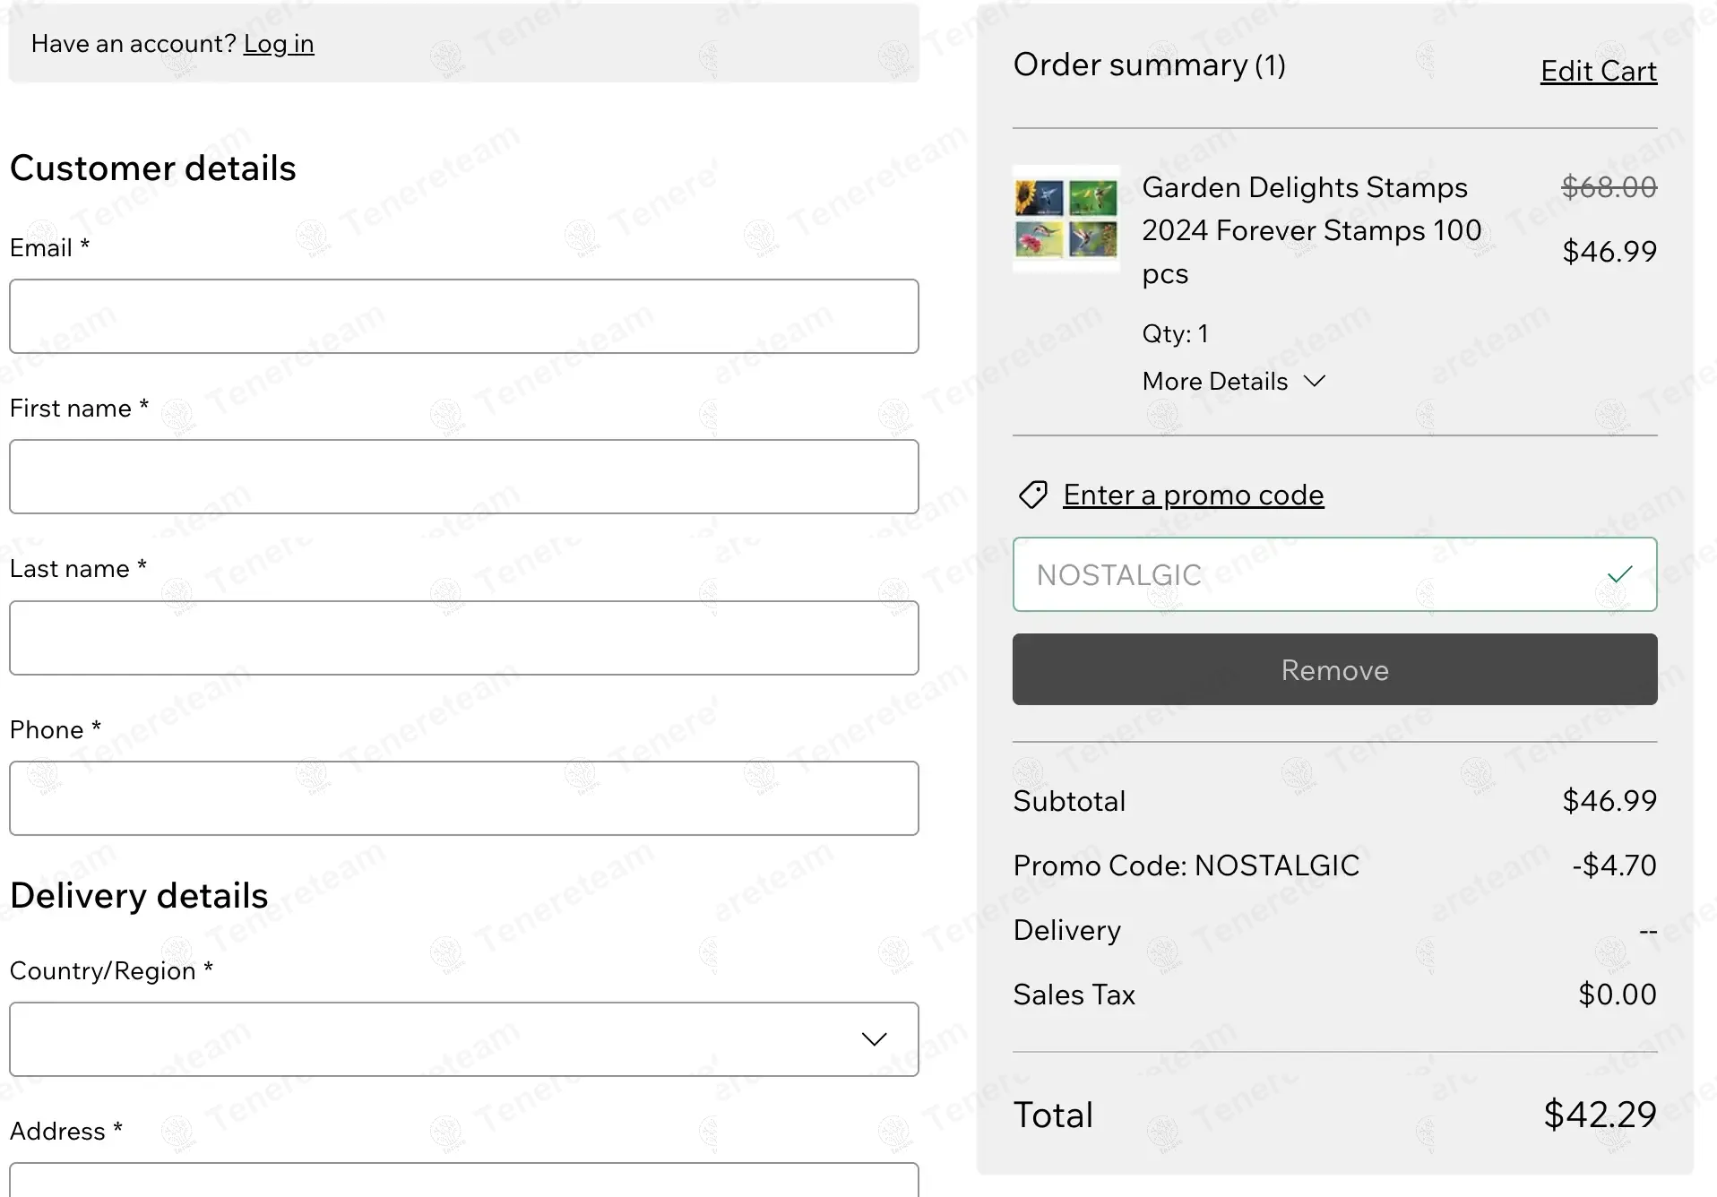Click the $42.29 total amount
This screenshot has height=1197, width=1717.
(1600, 1115)
